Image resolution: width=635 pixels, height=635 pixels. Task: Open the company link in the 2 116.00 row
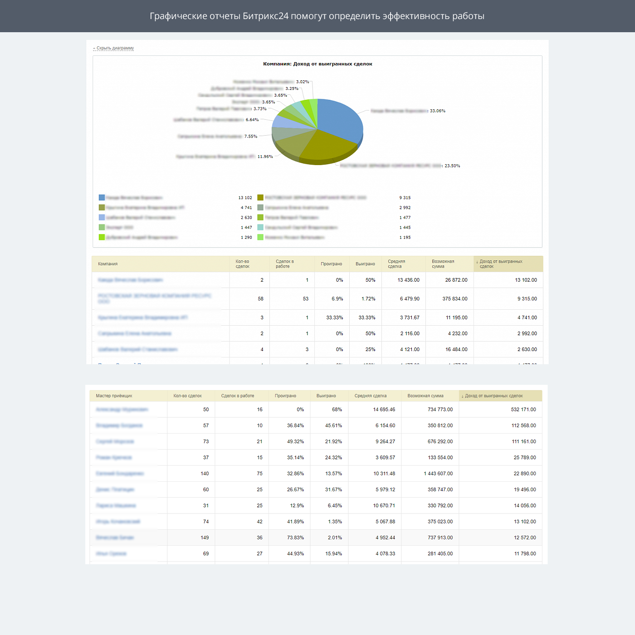tap(134, 334)
